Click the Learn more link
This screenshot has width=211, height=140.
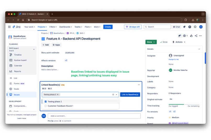(x=21, y=118)
